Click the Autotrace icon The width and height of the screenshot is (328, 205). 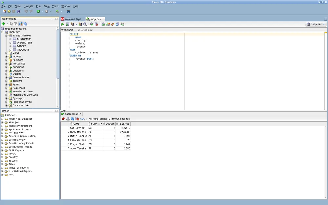[x=80, y=24]
